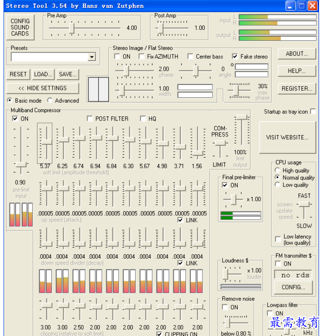This screenshot has height=336, width=323.
Task: Click the Pre Amp value 4.00
Action: pos(131,28)
